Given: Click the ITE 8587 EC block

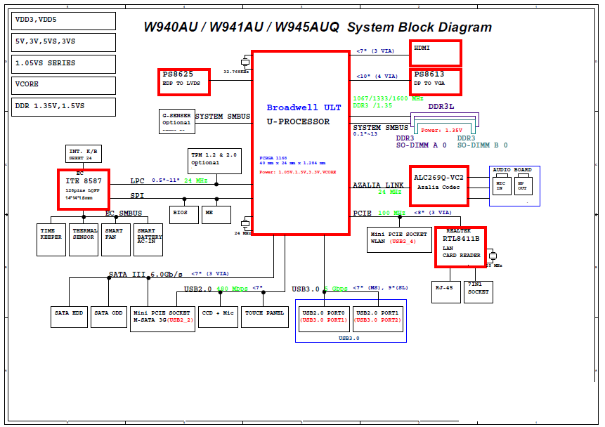Looking at the screenshot, I should coord(84,190).
